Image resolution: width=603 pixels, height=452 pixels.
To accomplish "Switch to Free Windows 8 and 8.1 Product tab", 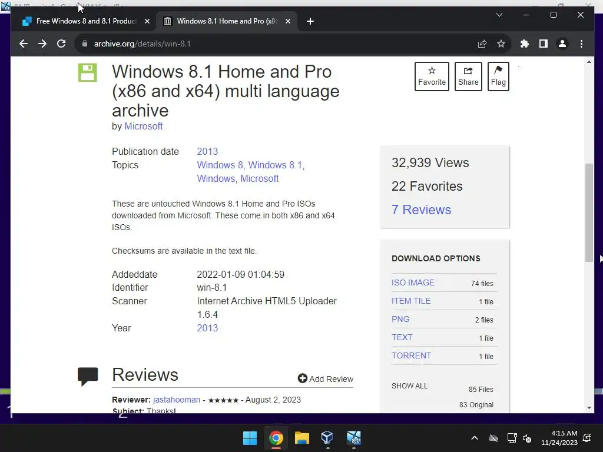I will (86, 21).
